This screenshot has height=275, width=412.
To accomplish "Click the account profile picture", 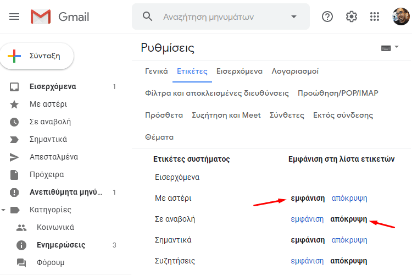I will [x=400, y=16].
